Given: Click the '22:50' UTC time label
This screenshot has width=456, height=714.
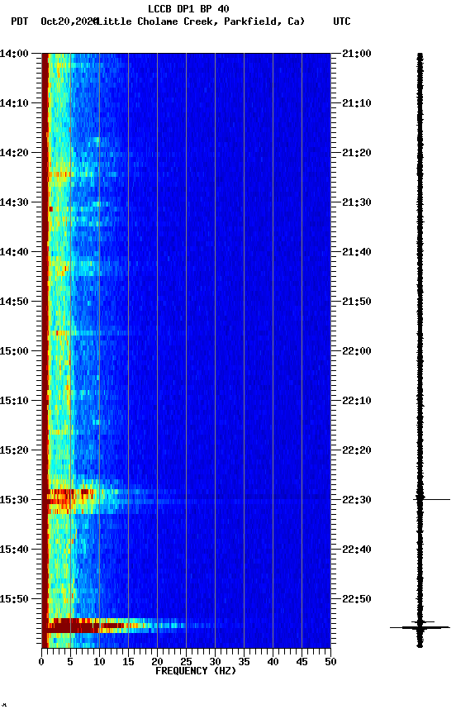Looking at the screenshot, I should coord(357,599).
